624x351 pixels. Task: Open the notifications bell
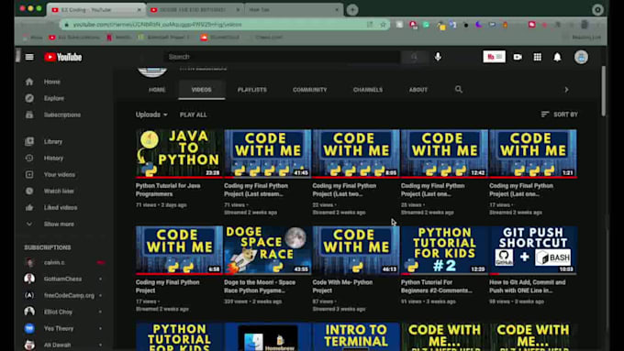click(557, 57)
